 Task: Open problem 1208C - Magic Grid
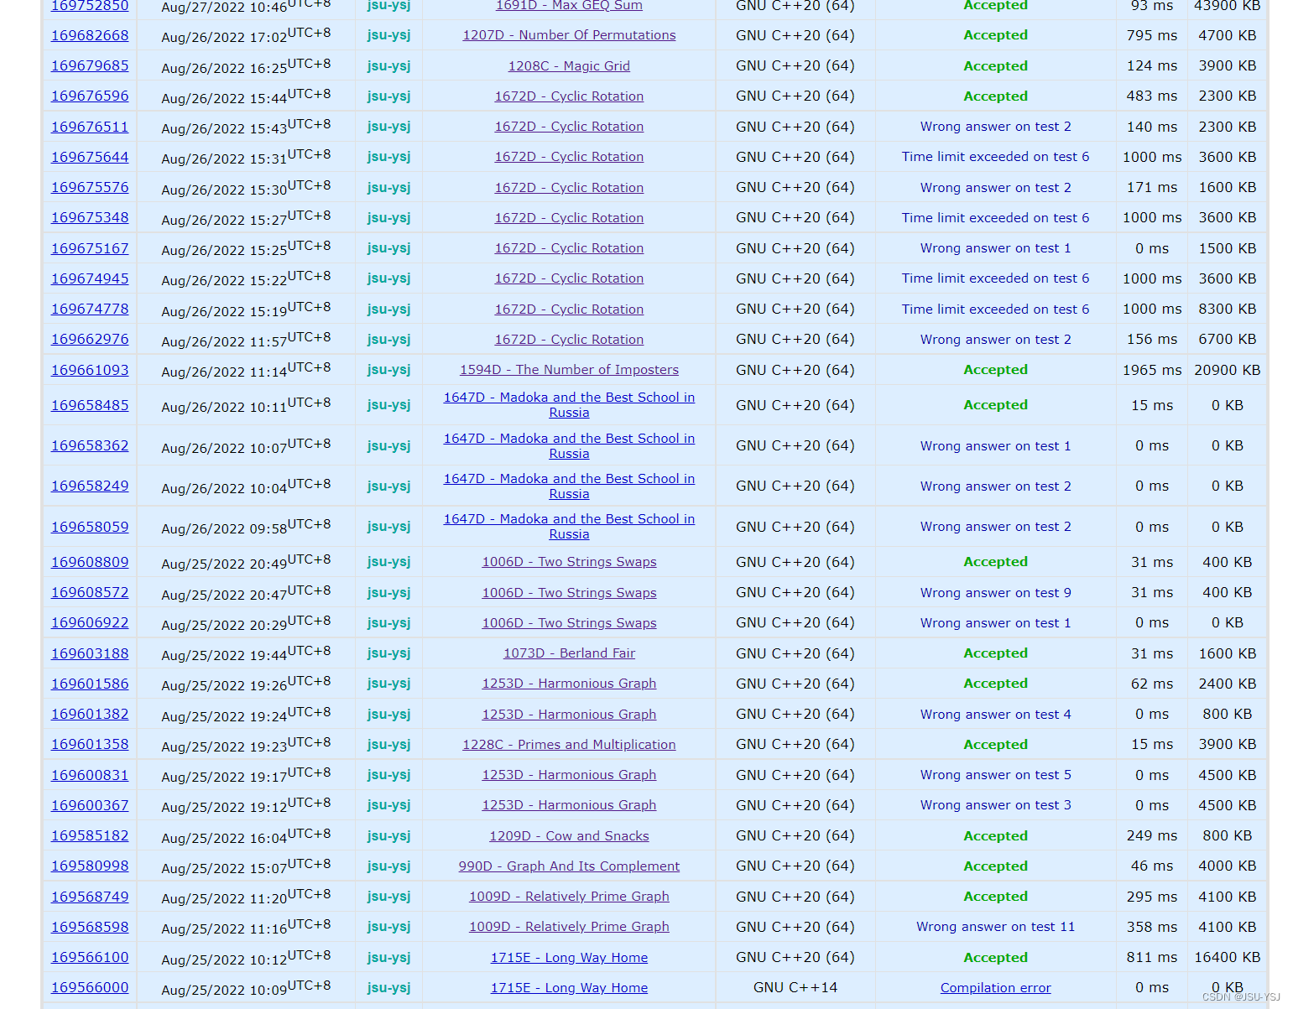pos(569,65)
